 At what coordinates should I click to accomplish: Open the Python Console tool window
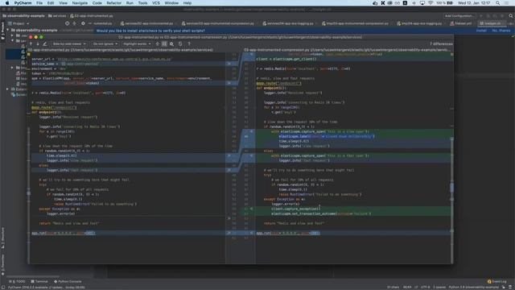pos(68,281)
